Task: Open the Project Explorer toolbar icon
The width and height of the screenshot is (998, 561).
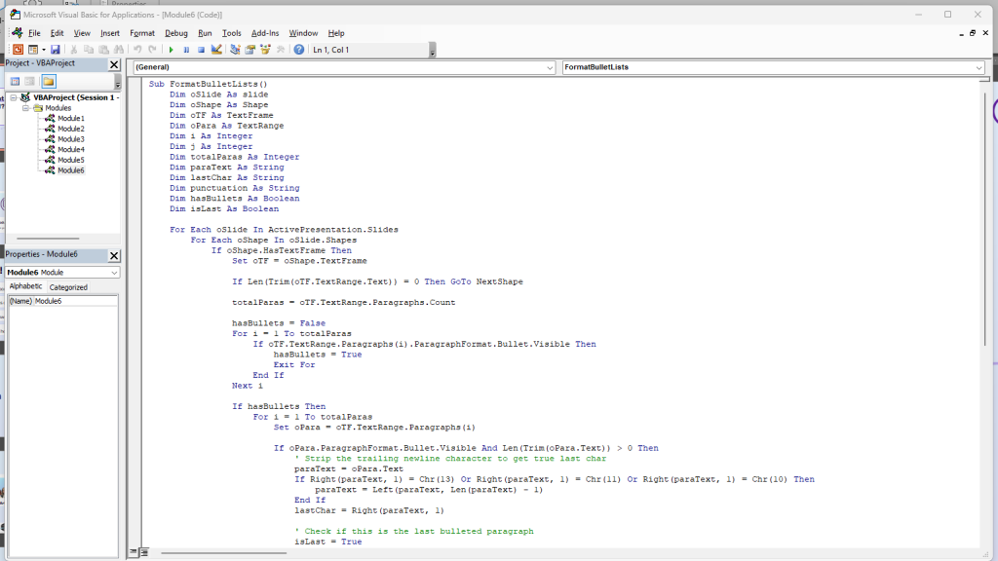Action: [x=235, y=50]
